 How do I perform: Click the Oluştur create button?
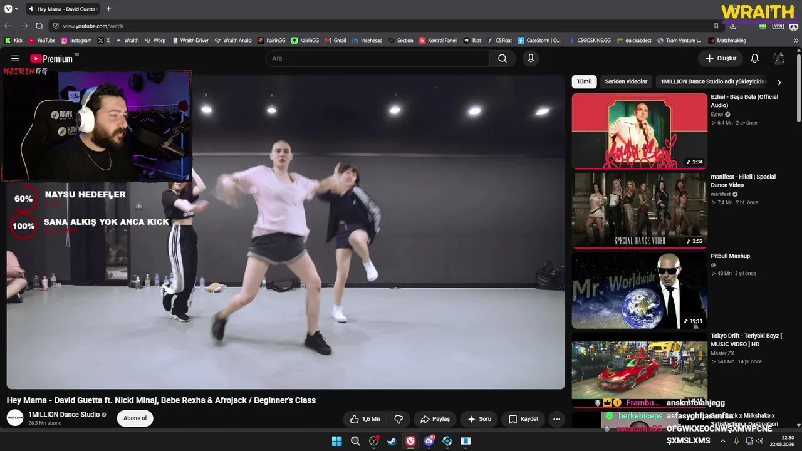(x=721, y=58)
